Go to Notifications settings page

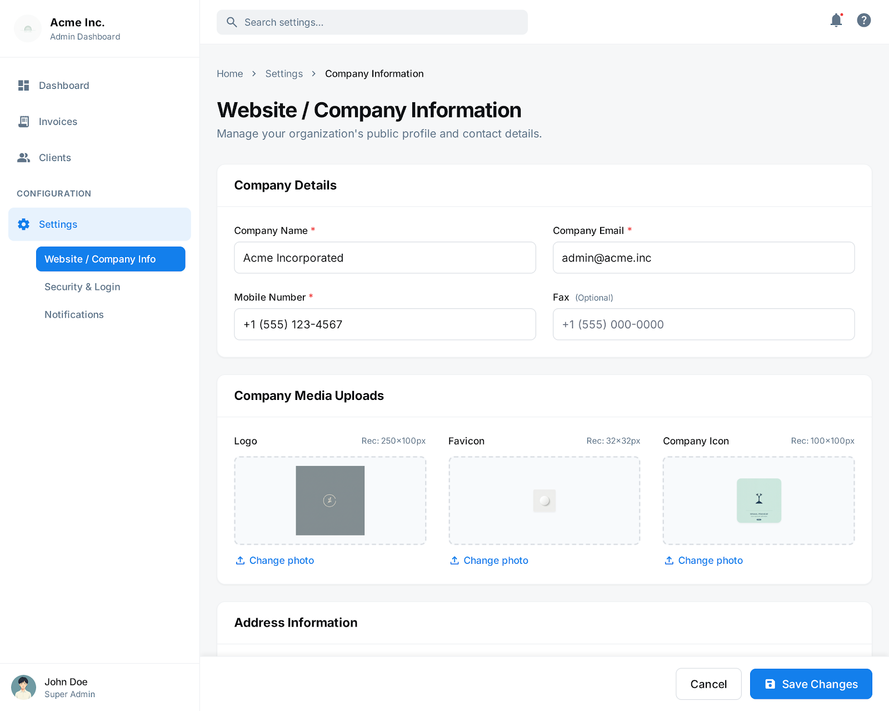[74, 315]
